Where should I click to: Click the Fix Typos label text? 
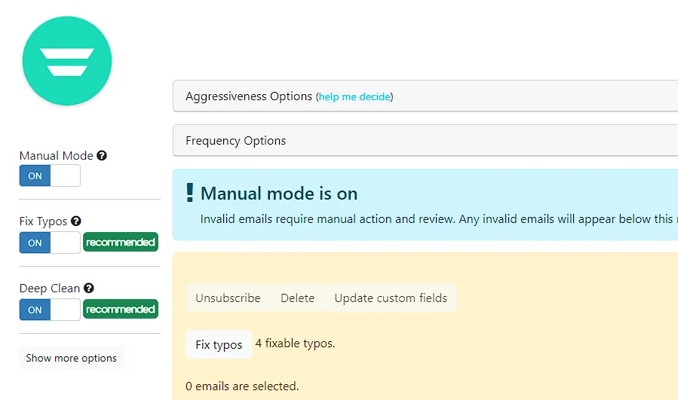(x=43, y=221)
